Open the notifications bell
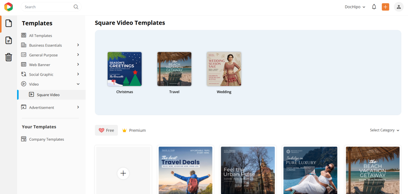408x194 pixels. coord(374,7)
